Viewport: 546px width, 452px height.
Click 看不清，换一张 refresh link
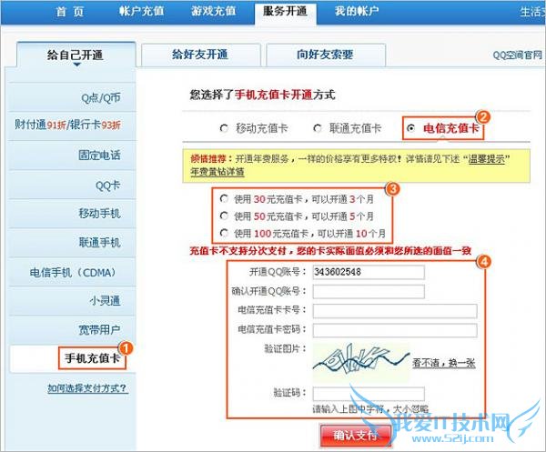coord(444,363)
